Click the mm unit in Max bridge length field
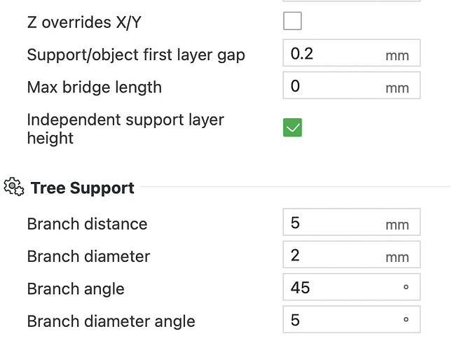 pyautogui.click(x=397, y=88)
